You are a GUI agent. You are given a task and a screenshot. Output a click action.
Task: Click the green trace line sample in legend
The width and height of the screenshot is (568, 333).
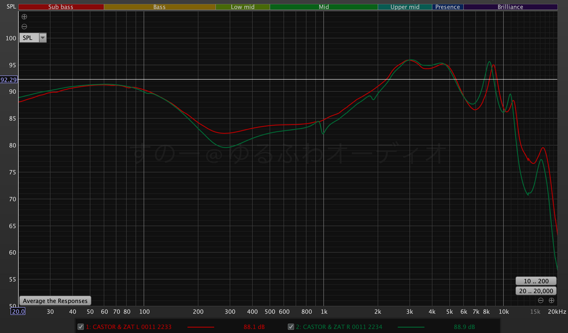(x=411, y=327)
